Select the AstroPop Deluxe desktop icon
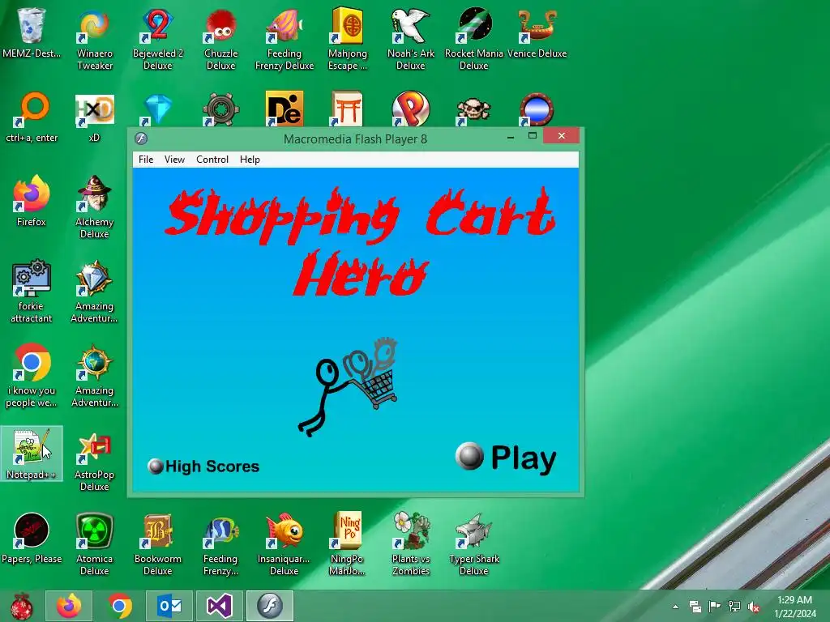Viewport: 830px width, 622px height. 94,460
